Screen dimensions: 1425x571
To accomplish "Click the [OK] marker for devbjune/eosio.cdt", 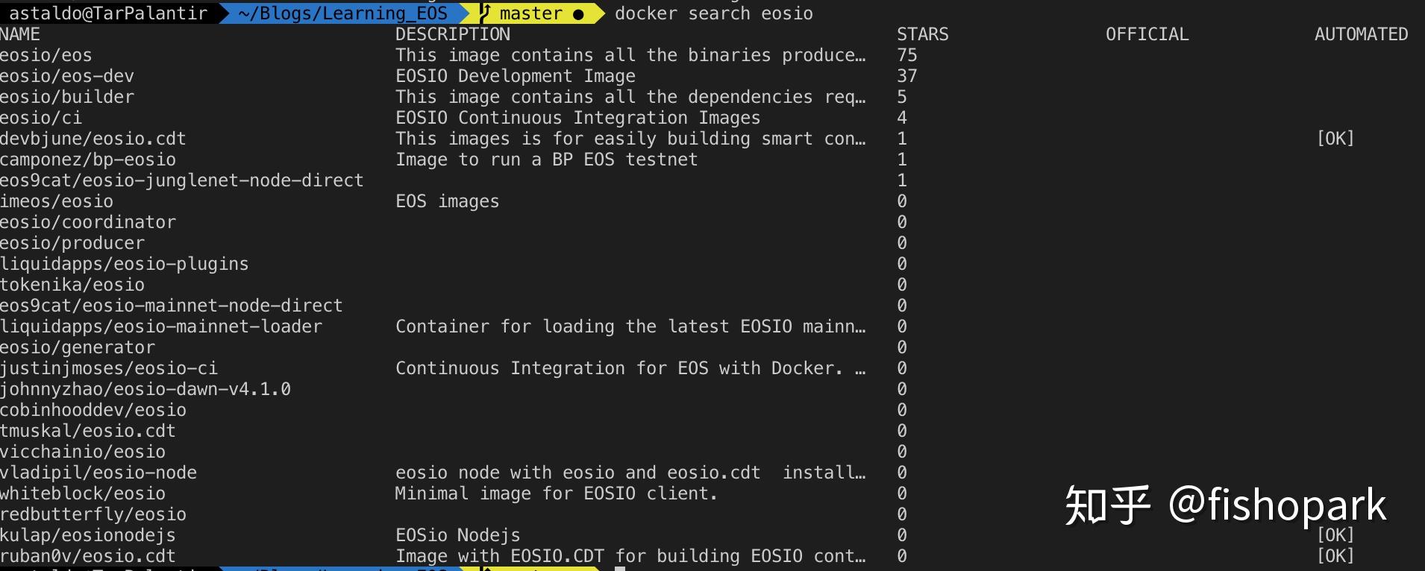I will point(1335,139).
